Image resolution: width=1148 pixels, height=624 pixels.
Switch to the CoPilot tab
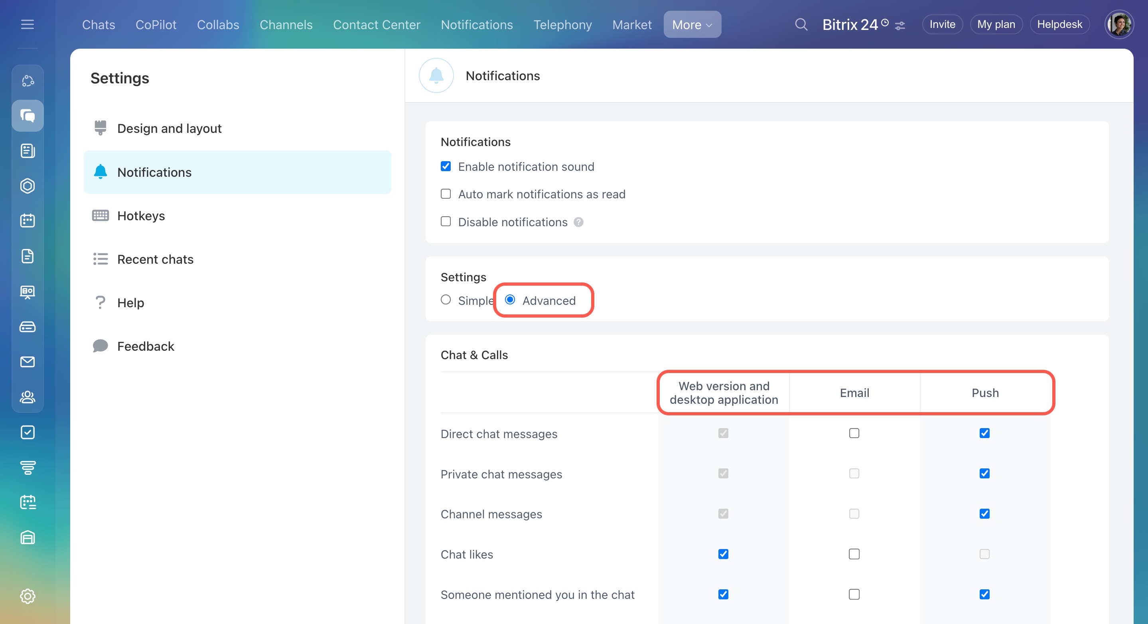156,24
